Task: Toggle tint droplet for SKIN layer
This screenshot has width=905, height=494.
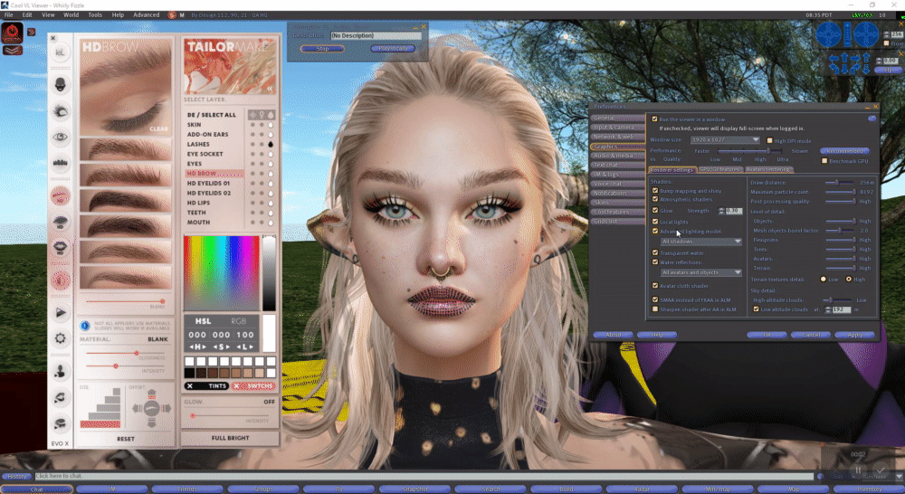Action: (x=270, y=125)
